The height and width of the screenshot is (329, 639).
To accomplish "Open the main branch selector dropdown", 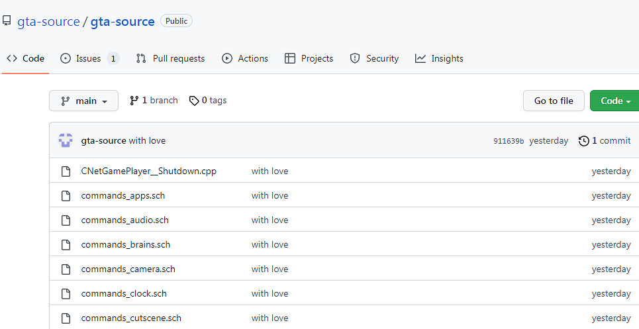I will point(83,101).
